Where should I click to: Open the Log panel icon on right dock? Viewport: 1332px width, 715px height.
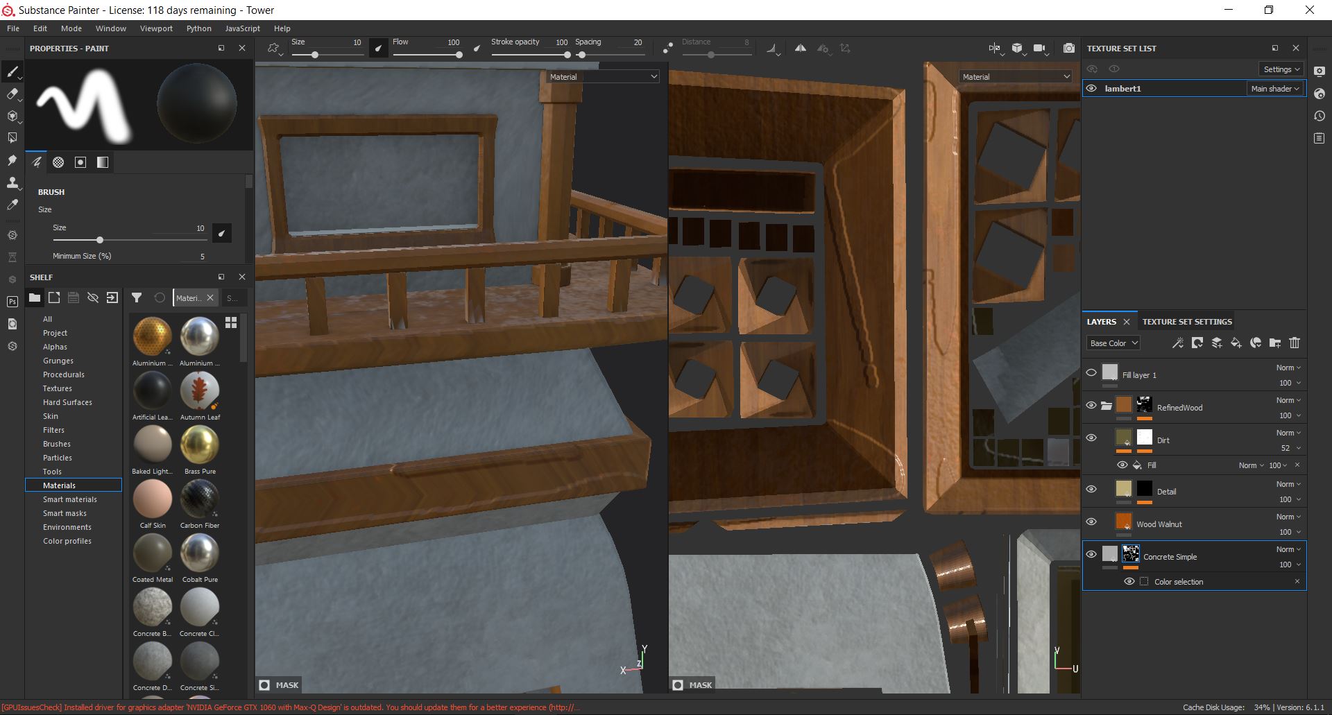point(1320,139)
